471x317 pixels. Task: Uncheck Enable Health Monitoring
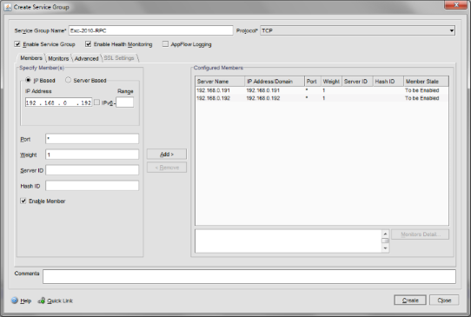88,44
